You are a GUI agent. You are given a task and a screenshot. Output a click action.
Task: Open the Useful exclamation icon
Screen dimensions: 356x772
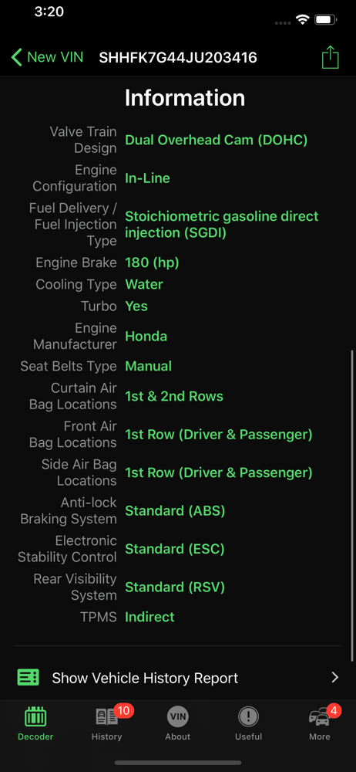pyautogui.click(x=248, y=716)
